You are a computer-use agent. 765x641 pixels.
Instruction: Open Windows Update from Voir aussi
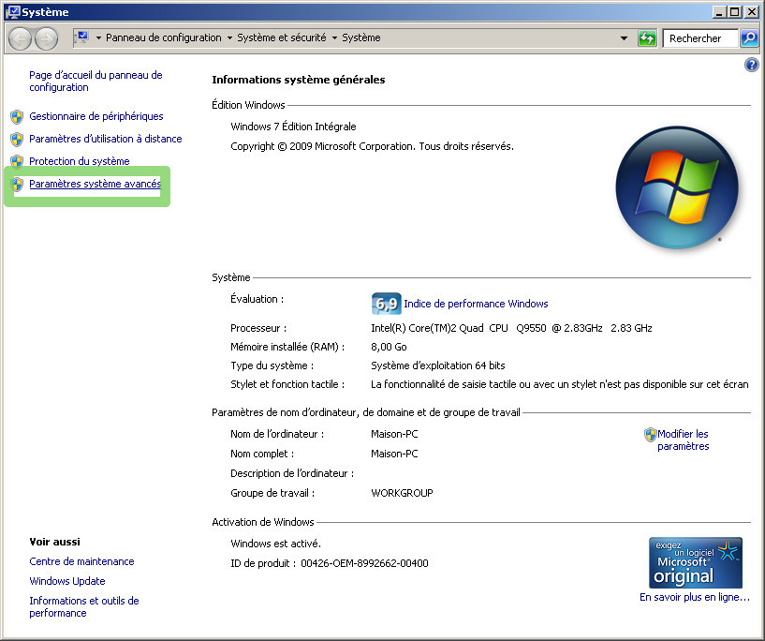click(x=67, y=581)
